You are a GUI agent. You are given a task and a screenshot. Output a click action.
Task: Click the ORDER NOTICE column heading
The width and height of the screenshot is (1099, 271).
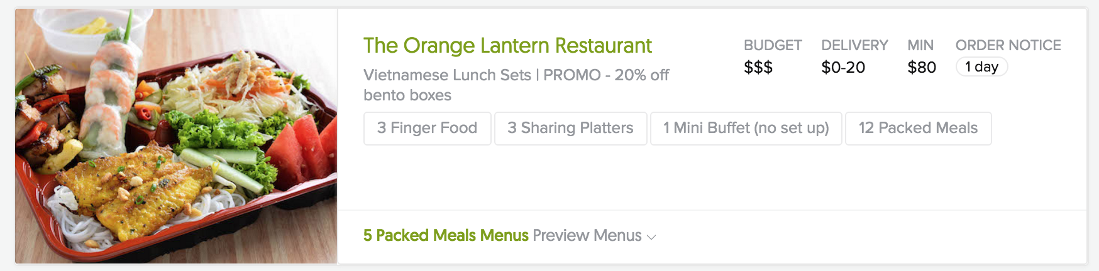click(x=1008, y=45)
